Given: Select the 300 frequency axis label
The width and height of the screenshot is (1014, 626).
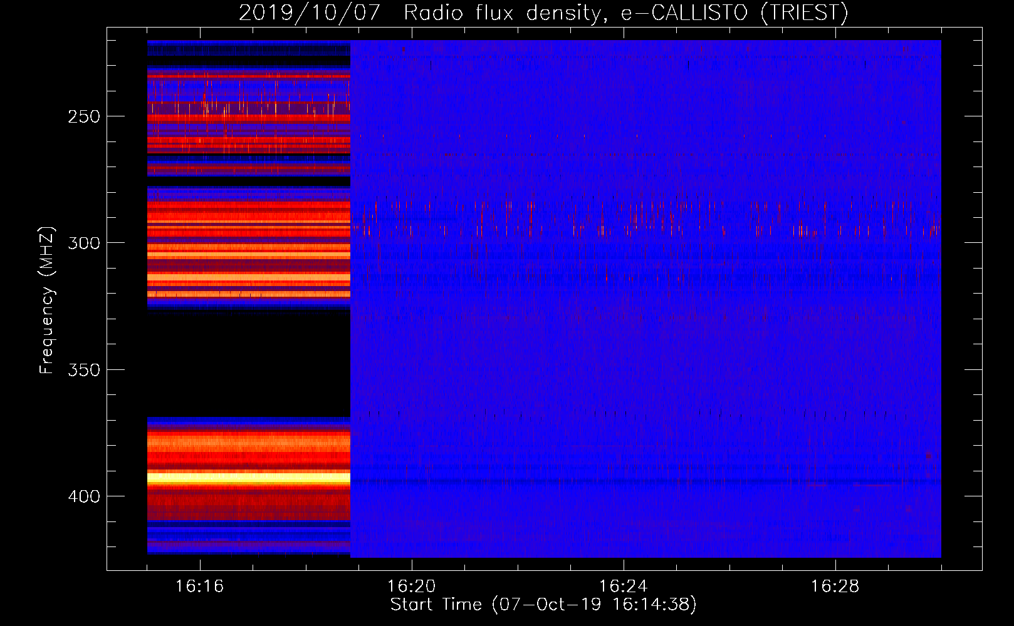Looking at the screenshot, I should pyautogui.click(x=84, y=244).
